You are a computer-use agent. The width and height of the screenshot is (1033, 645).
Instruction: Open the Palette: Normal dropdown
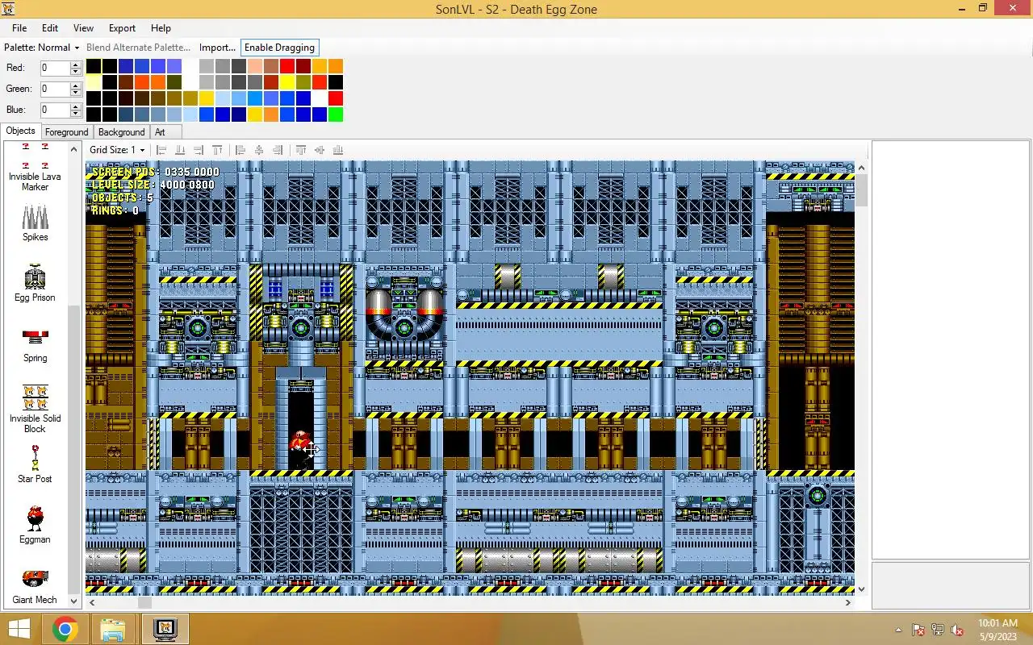click(x=42, y=48)
